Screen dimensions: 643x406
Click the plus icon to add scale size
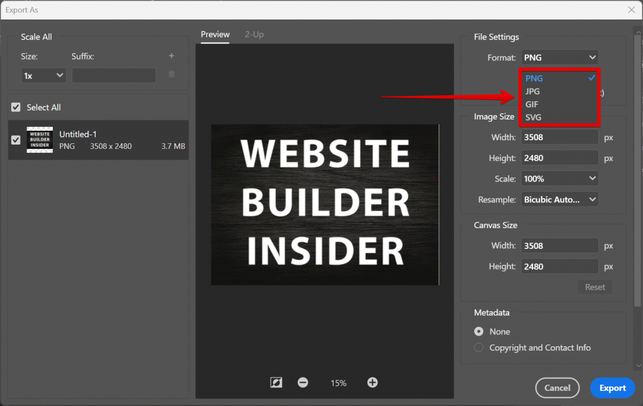point(171,56)
